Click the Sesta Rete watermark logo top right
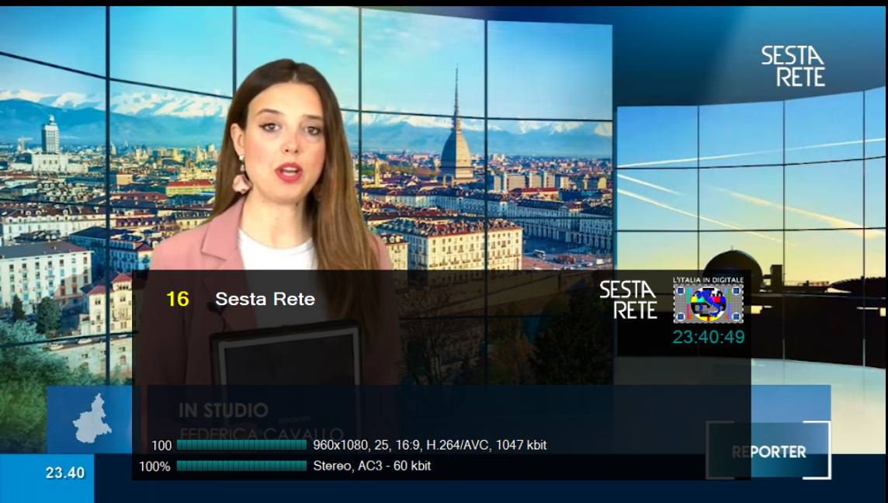This screenshot has height=503, width=888. click(793, 66)
